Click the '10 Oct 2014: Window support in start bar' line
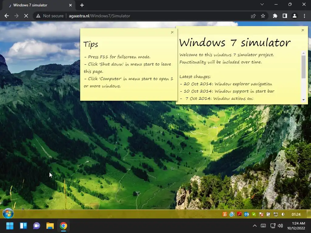 227,91
